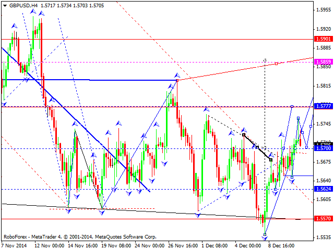Select the 4 Dec 00:00 date label
334x250 pixels.
(248, 245)
